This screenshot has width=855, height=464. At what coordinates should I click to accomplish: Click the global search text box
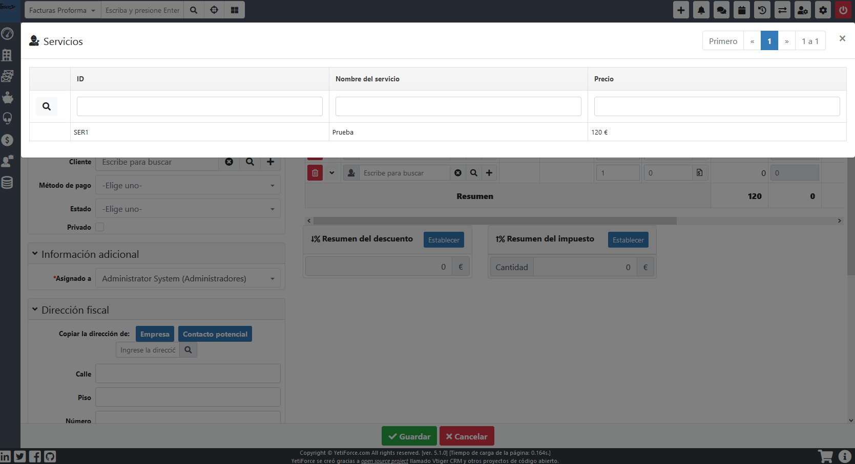pos(142,10)
